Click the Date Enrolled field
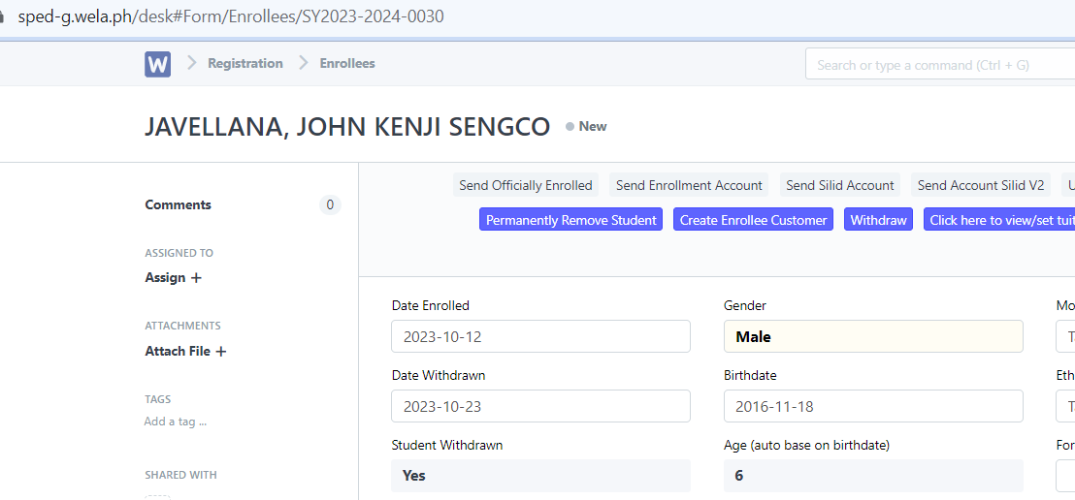Screen dimensions: 1075x500 (x=540, y=337)
